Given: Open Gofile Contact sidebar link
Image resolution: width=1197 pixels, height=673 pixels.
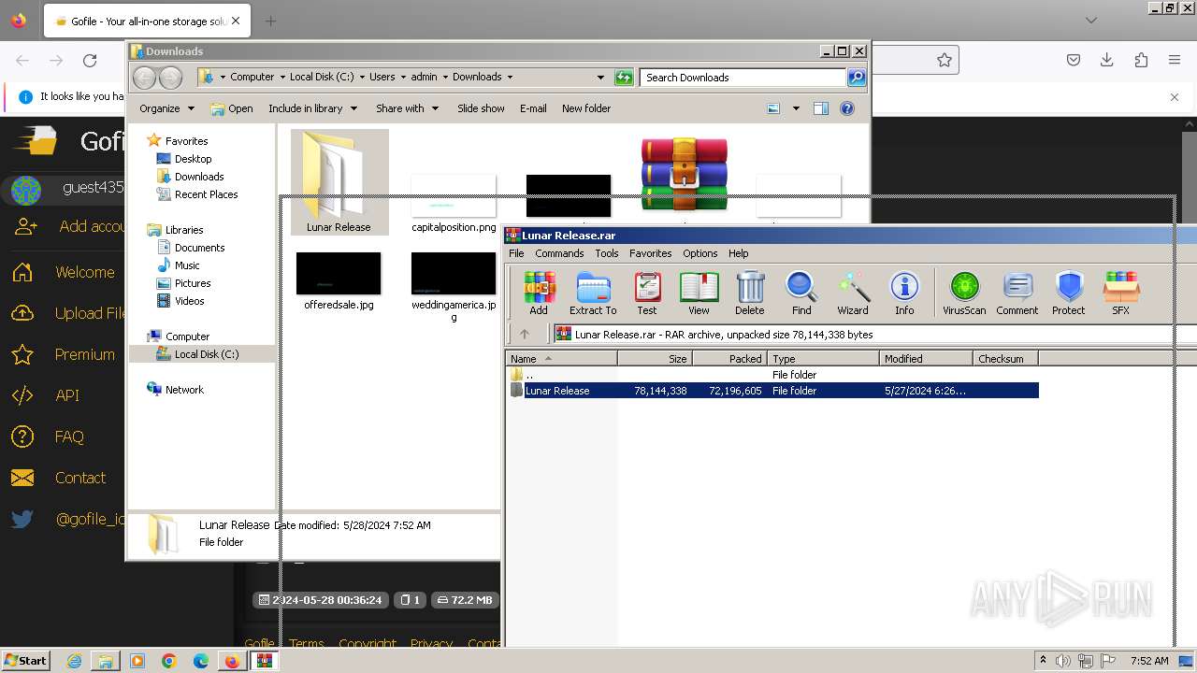Looking at the screenshot, I should [57, 478].
